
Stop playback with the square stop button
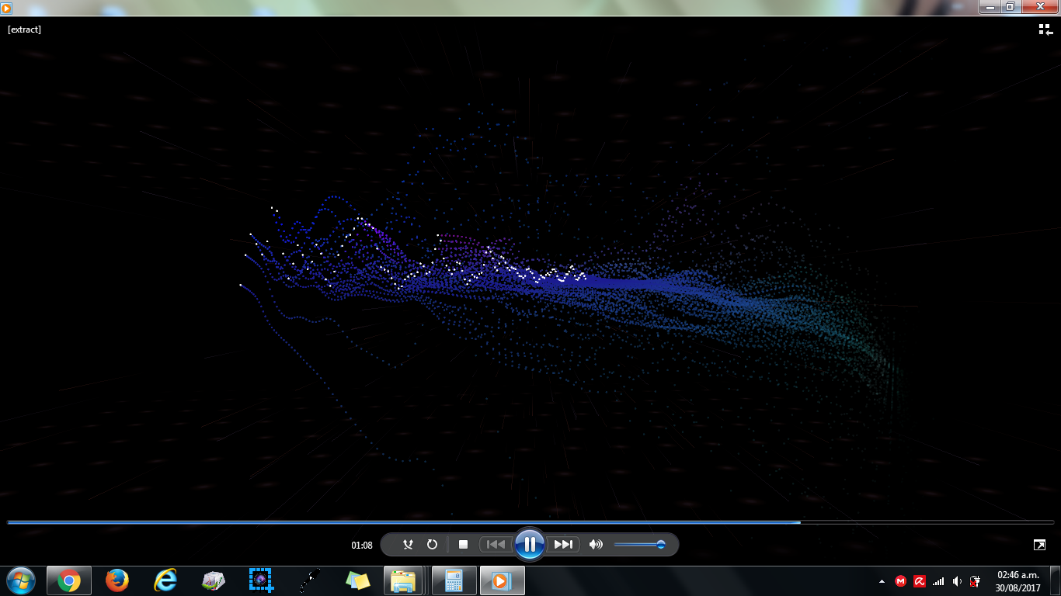pyautogui.click(x=463, y=545)
